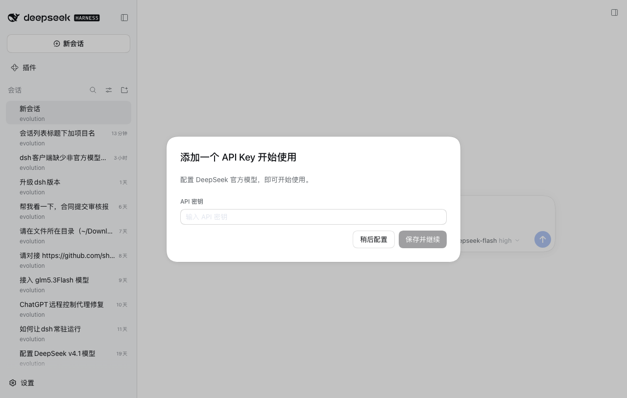Open conversation 接入 glm5.3Flash 模型
627x398 pixels.
(x=69, y=284)
